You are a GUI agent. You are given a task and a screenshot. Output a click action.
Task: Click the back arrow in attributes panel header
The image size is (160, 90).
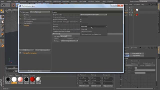pos(140,48)
